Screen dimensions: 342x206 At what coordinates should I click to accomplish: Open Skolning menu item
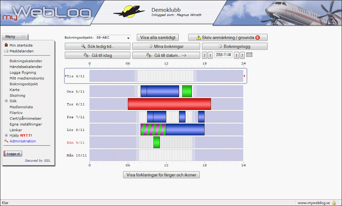(17, 95)
